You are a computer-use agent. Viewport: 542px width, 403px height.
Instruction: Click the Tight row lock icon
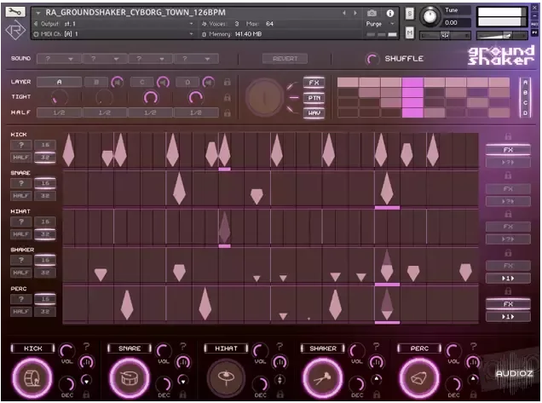tap(227, 97)
